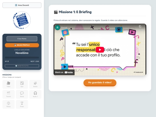Screen dimensions: 156x117
Task: Open the Audio 1 headphones badge
Action: (35, 94)
